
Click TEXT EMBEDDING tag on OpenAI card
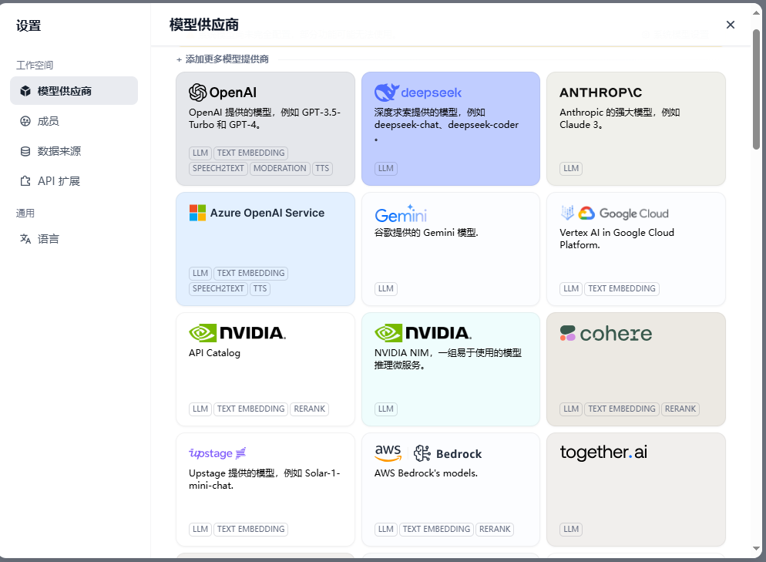(x=251, y=153)
